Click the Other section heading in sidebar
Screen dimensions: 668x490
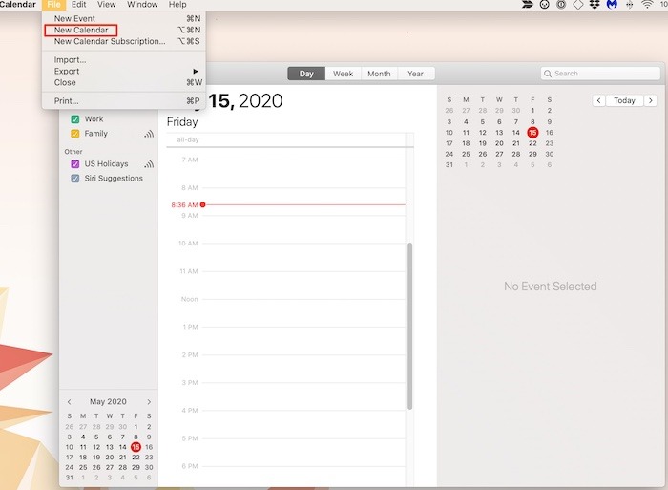pyautogui.click(x=73, y=151)
